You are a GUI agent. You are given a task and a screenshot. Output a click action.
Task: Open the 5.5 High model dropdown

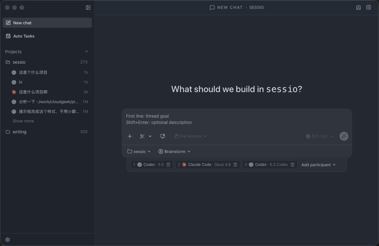tap(320, 136)
